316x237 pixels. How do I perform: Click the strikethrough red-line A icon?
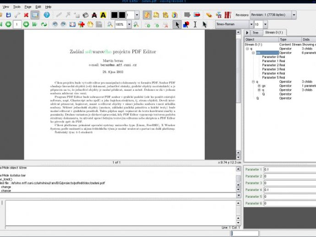click(x=94, y=15)
